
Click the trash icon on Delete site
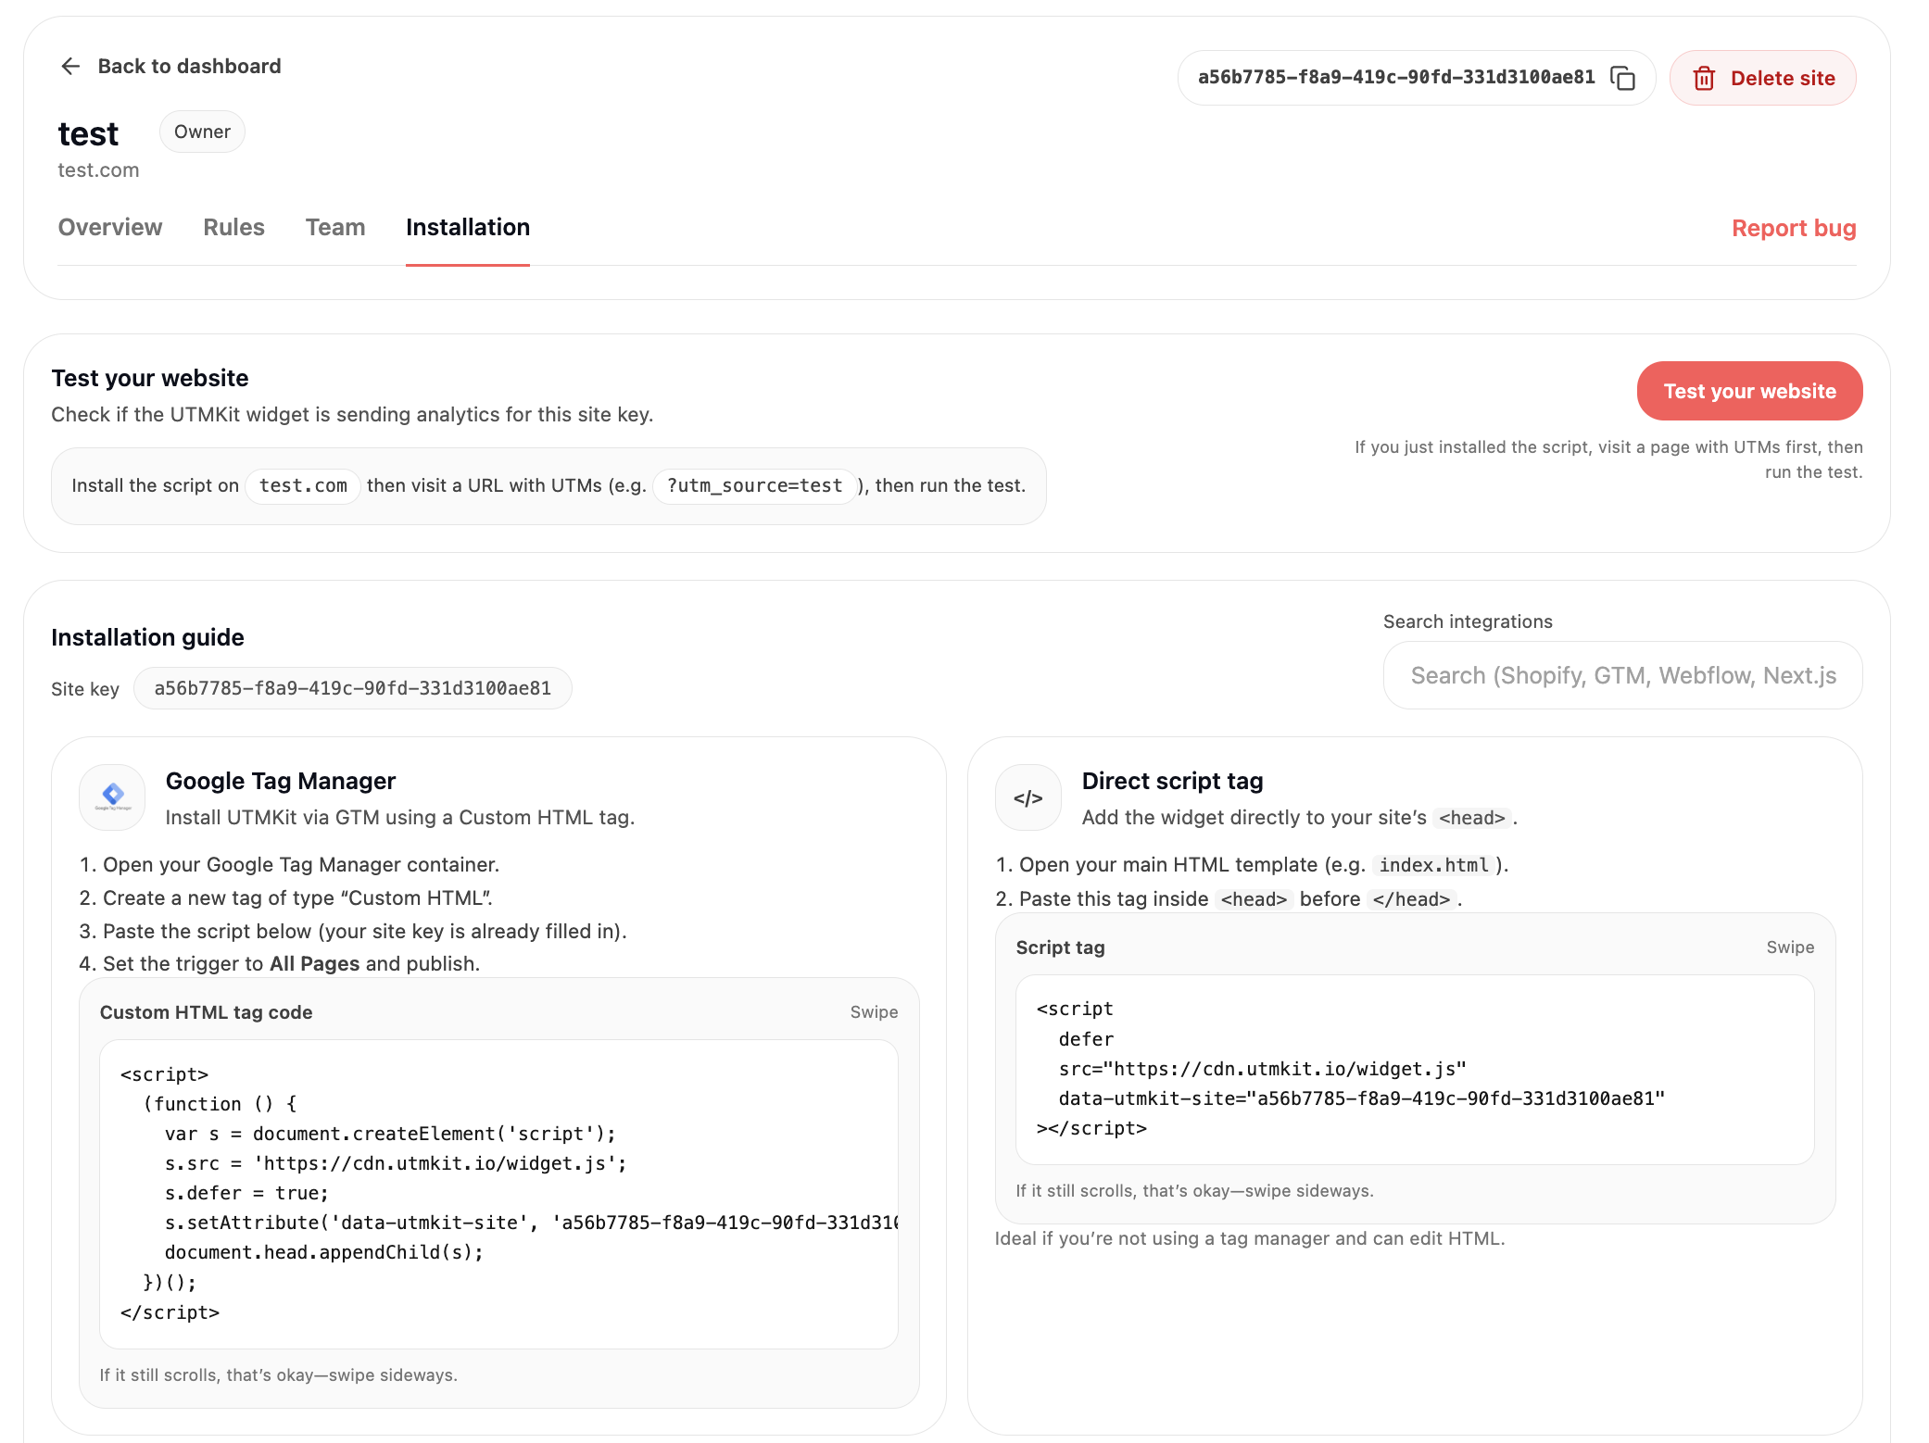(x=1704, y=79)
